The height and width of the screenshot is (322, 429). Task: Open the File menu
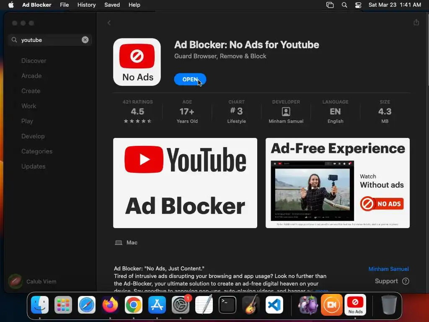(64, 5)
